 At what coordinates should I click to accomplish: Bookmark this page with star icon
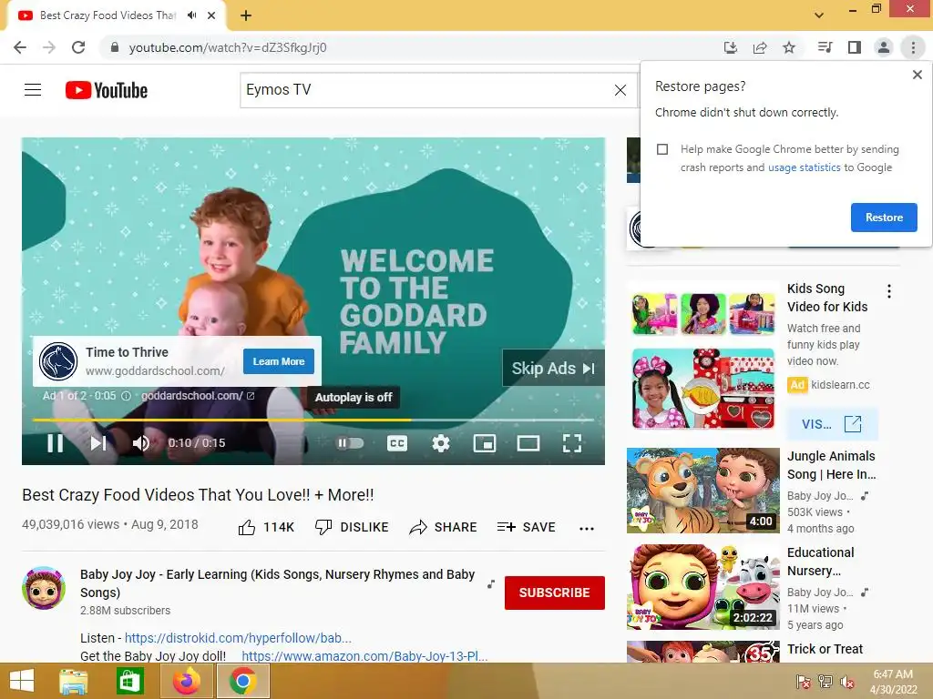(x=789, y=47)
